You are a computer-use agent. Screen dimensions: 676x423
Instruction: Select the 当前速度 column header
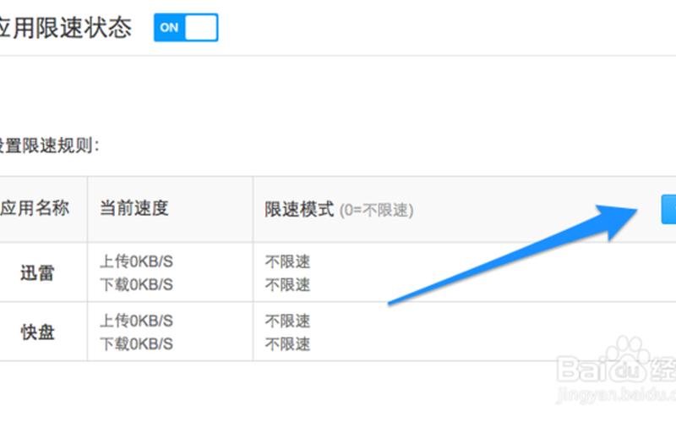pos(134,208)
